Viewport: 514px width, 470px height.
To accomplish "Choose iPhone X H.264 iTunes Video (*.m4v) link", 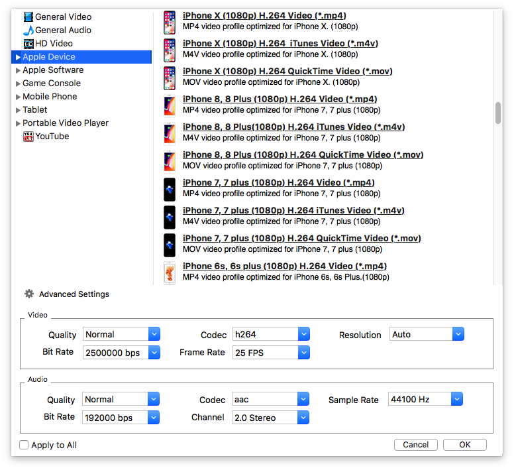I will 280,44.
